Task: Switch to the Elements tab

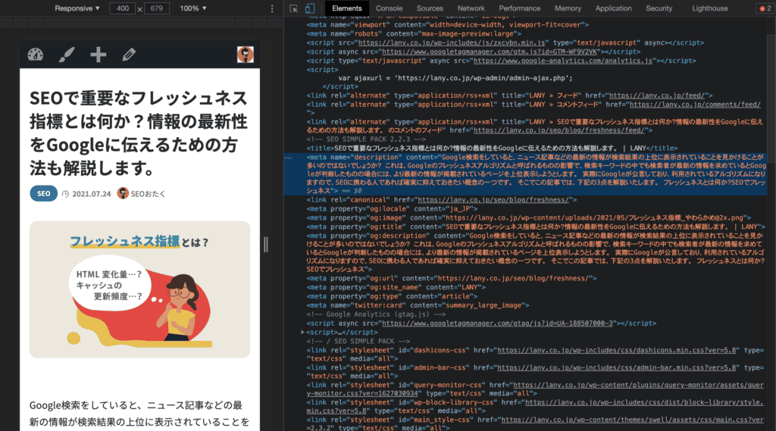Action: [346, 8]
